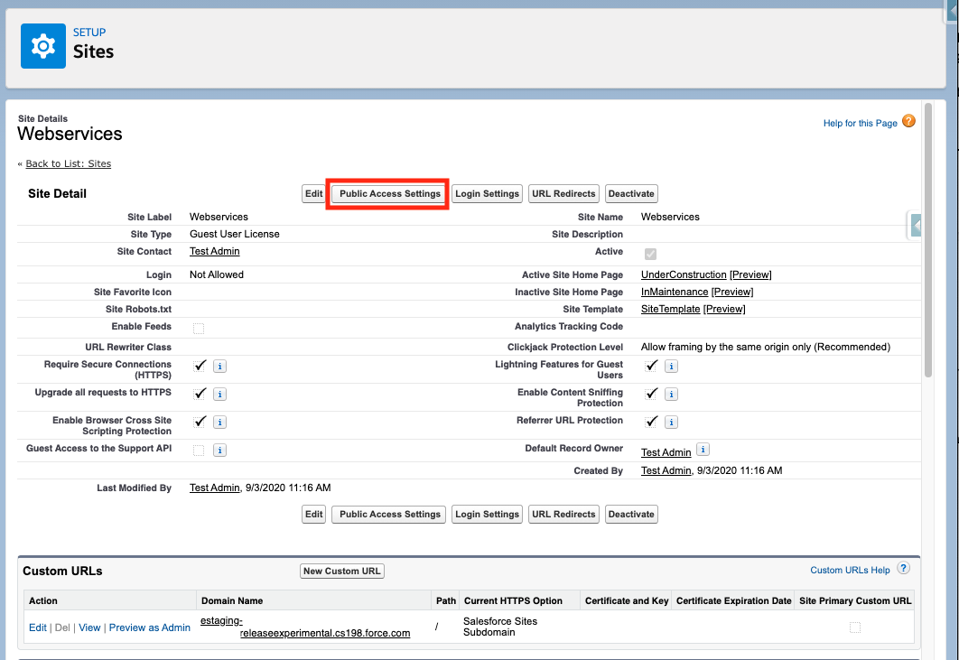Click the Setup gear icon
The width and height of the screenshot is (959, 660).
click(x=42, y=44)
